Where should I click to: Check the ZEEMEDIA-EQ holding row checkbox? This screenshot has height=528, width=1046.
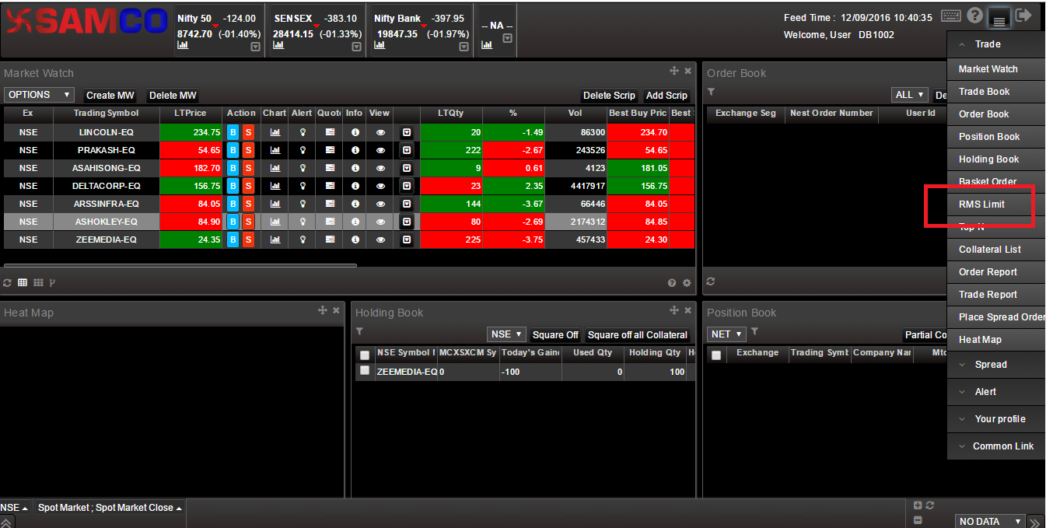pos(364,371)
